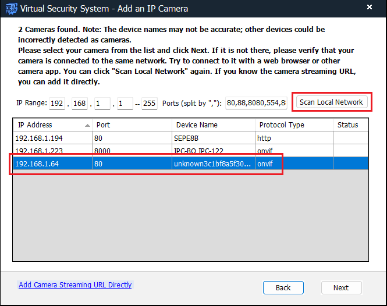Click the third octet field of IP Range
The height and width of the screenshot is (306, 387).
pos(102,104)
